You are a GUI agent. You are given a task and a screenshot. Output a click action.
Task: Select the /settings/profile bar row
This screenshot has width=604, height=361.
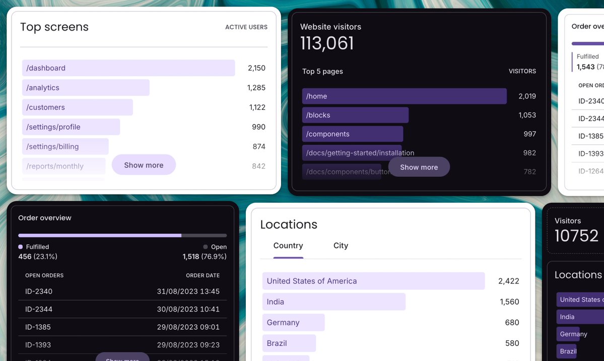71,127
